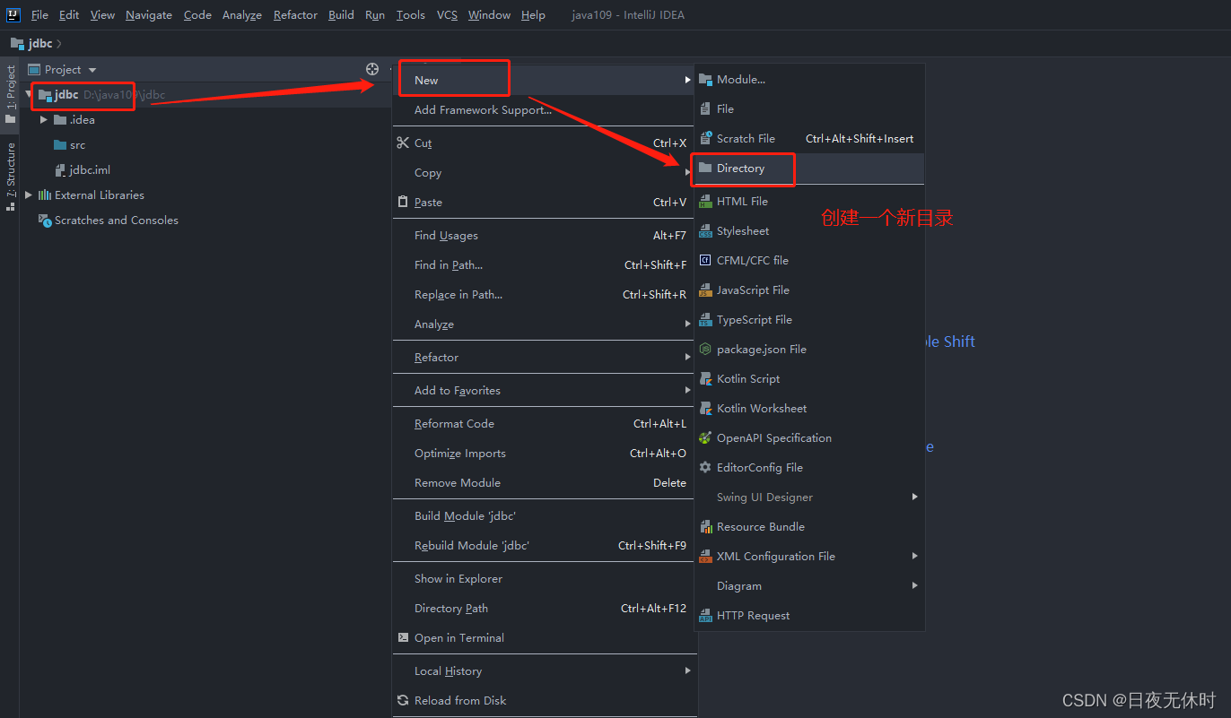Expand the Refactor submenu arrow
The image size is (1231, 718).
click(687, 357)
